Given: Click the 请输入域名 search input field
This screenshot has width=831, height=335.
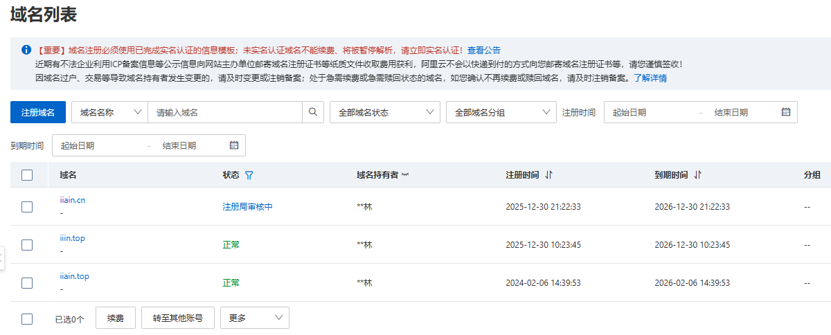Looking at the screenshot, I should click(225, 112).
